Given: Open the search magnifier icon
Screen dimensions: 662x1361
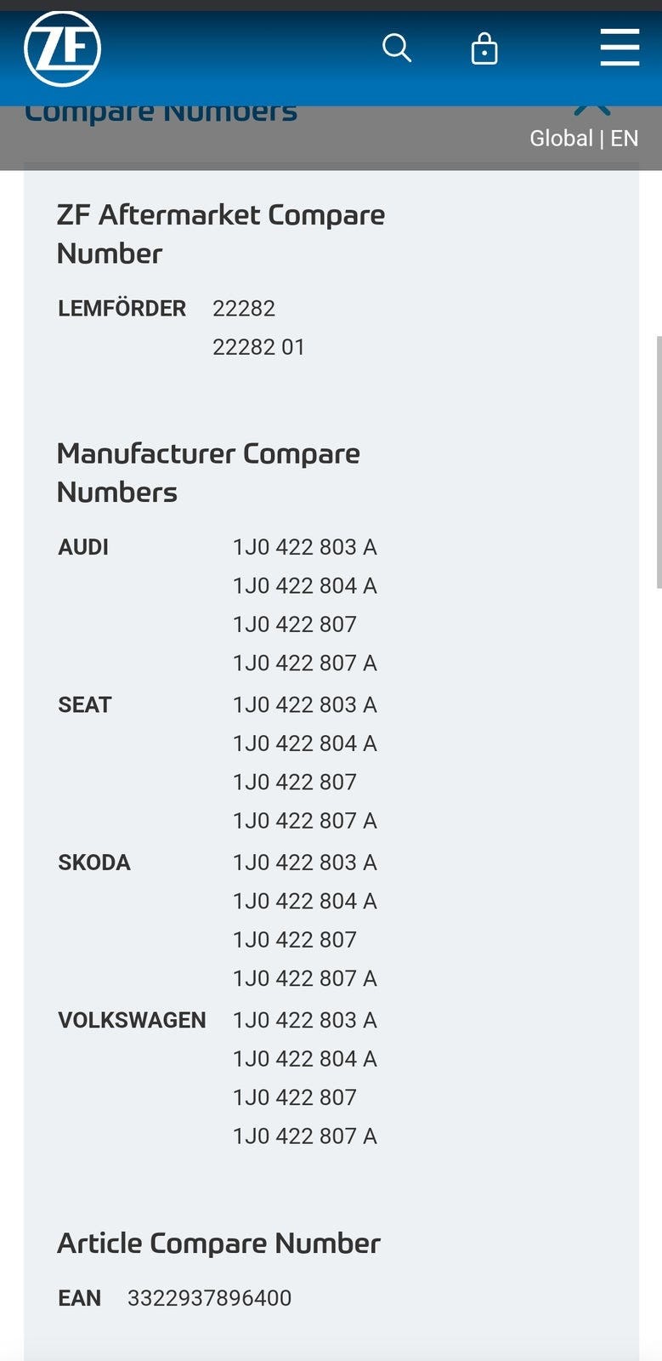Looking at the screenshot, I should pos(396,48).
